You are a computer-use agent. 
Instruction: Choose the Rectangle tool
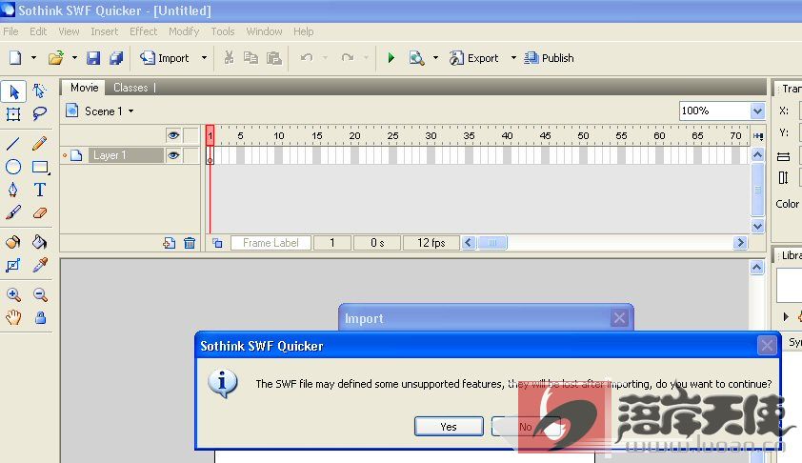coord(40,167)
